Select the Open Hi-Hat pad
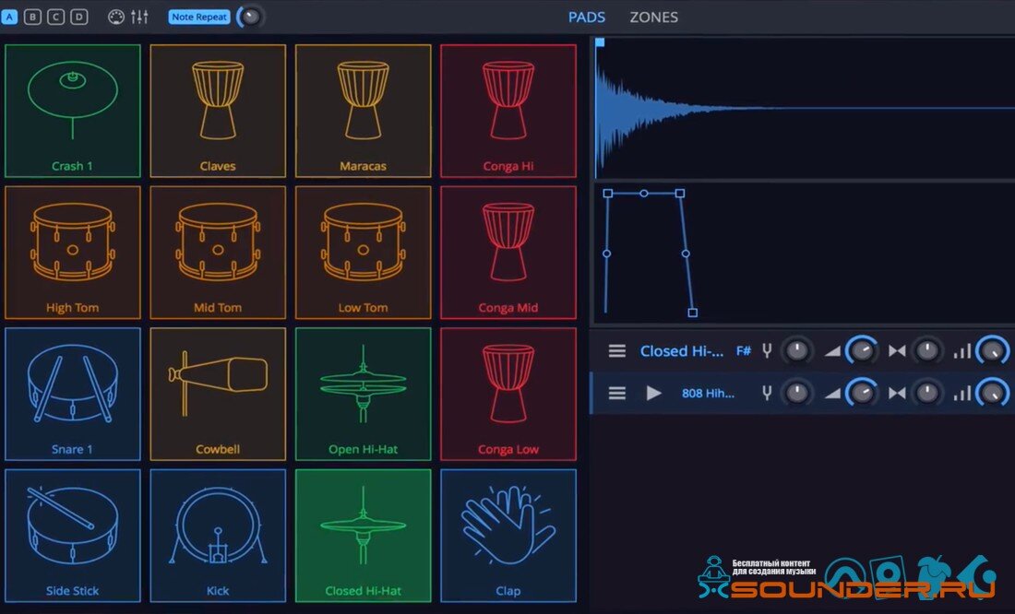 pos(364,394)
